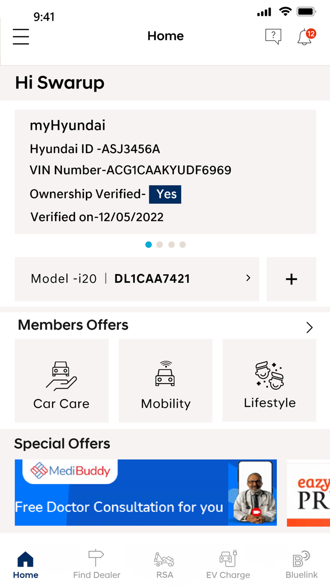Check the Ownership Verified Yes badge
Image resolution: width=330 pixels, height=587 pixels.
point(165,194)
